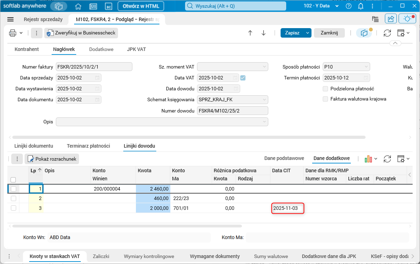Open form layout settings icon
The image size is (420, 264).
tap(401, 33)
